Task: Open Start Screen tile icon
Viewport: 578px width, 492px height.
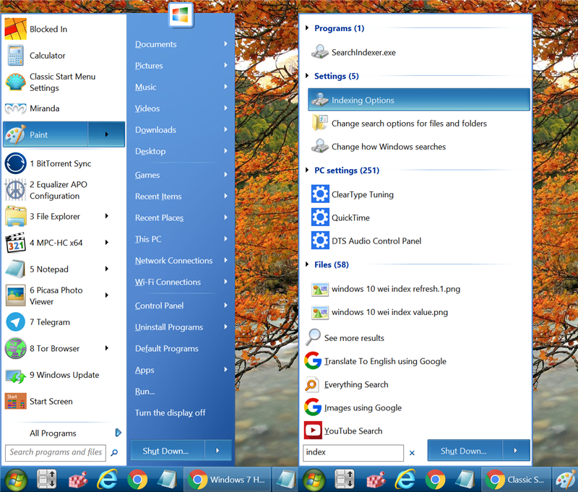Action: [x=15, y=402]
